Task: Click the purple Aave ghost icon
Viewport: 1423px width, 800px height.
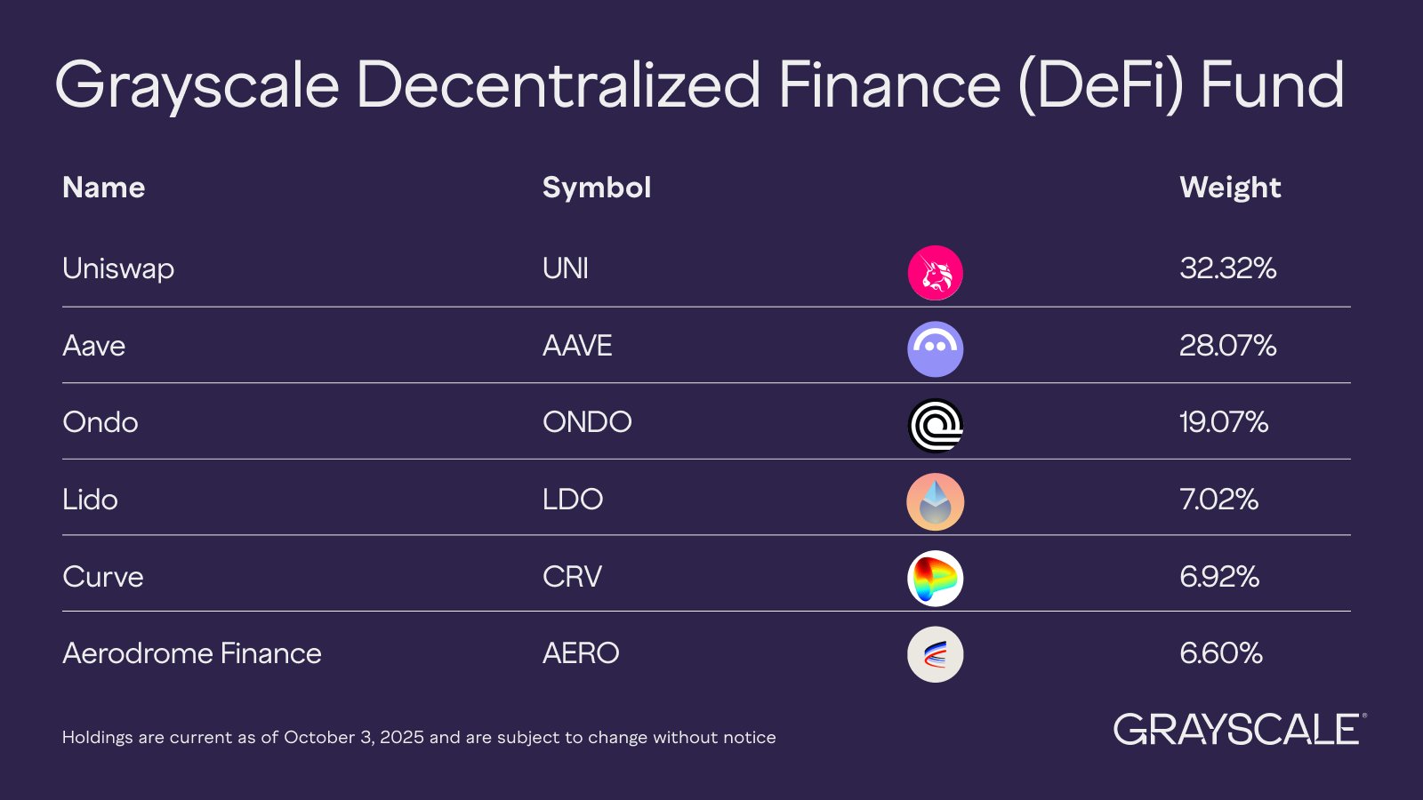Action: [935, 349]
